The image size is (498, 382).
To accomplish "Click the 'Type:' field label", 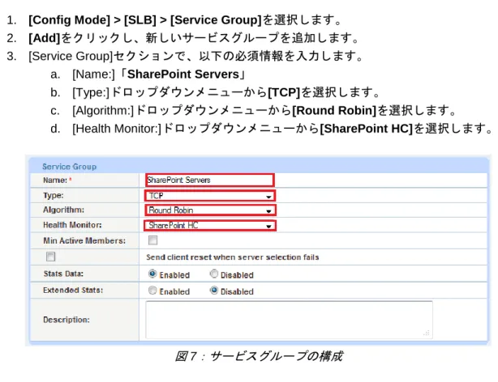I will pyautogui.click(x=54, y=195).
